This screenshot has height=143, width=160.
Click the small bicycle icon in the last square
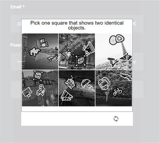[117, 91]
